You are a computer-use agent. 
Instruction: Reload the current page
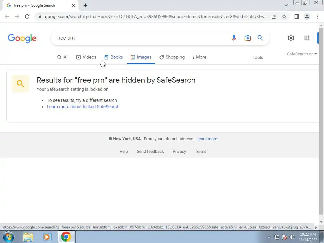[x=27, y=16]
